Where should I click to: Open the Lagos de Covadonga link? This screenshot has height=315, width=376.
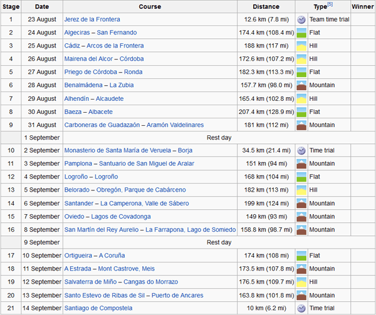click(x=121, y=217)
